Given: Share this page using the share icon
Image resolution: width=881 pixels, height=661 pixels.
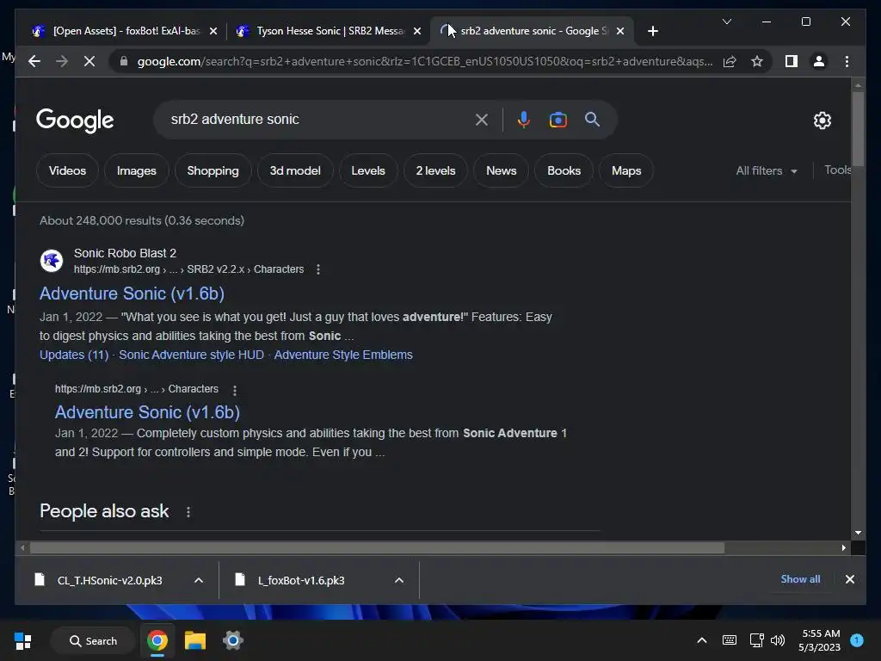Looking at the screenshot, I should pos(730,61).
